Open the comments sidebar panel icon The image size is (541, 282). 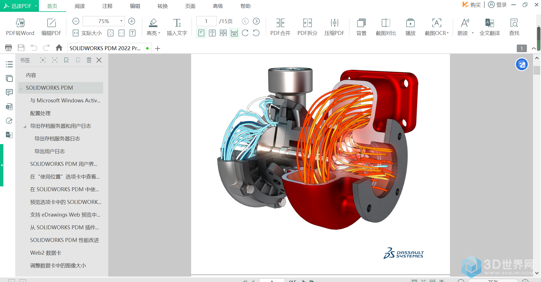pyautogui.click(x=9, y=92)
